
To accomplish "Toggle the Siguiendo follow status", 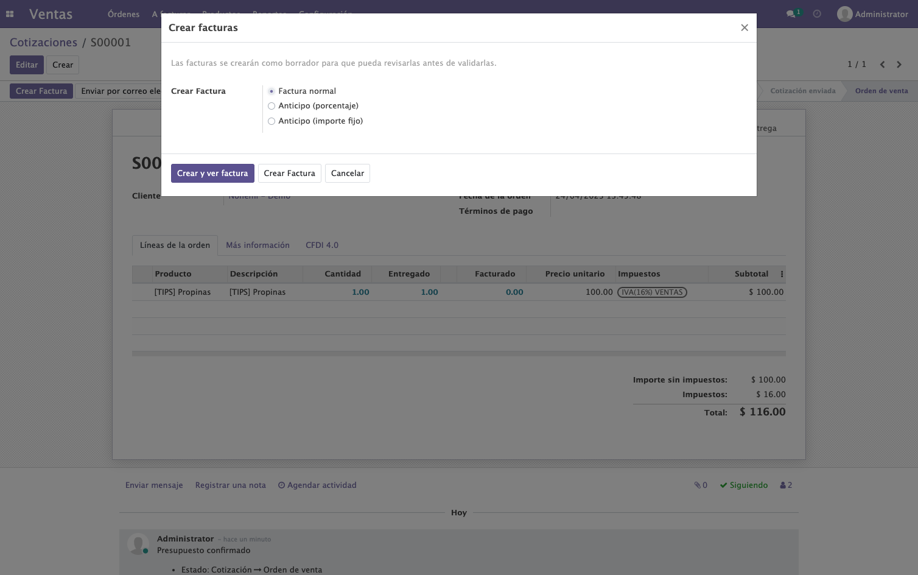I will click(744, 485).
